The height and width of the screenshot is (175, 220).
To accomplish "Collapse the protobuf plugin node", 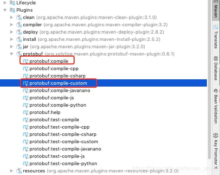I will click(x=12, y=54).
